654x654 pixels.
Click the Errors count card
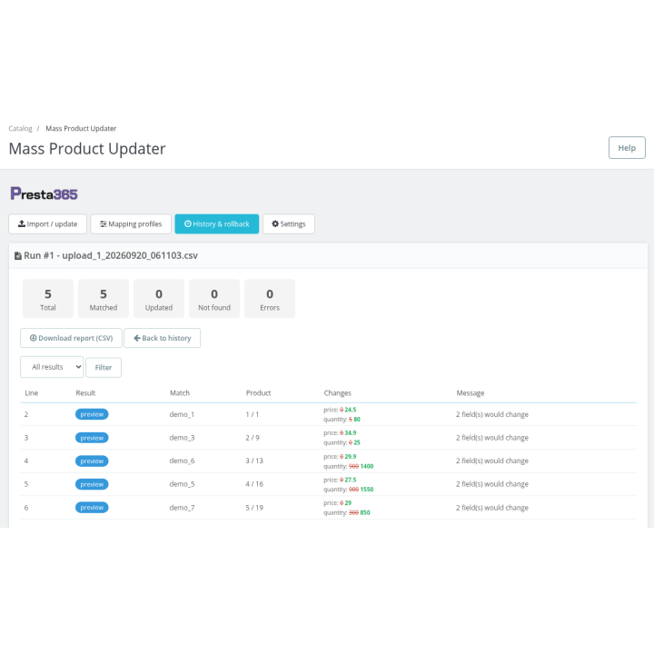click(270, 299)
